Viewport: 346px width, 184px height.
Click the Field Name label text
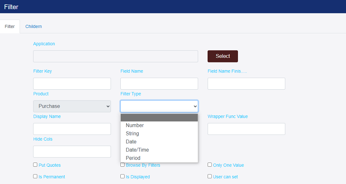click(x=132, y=71)
